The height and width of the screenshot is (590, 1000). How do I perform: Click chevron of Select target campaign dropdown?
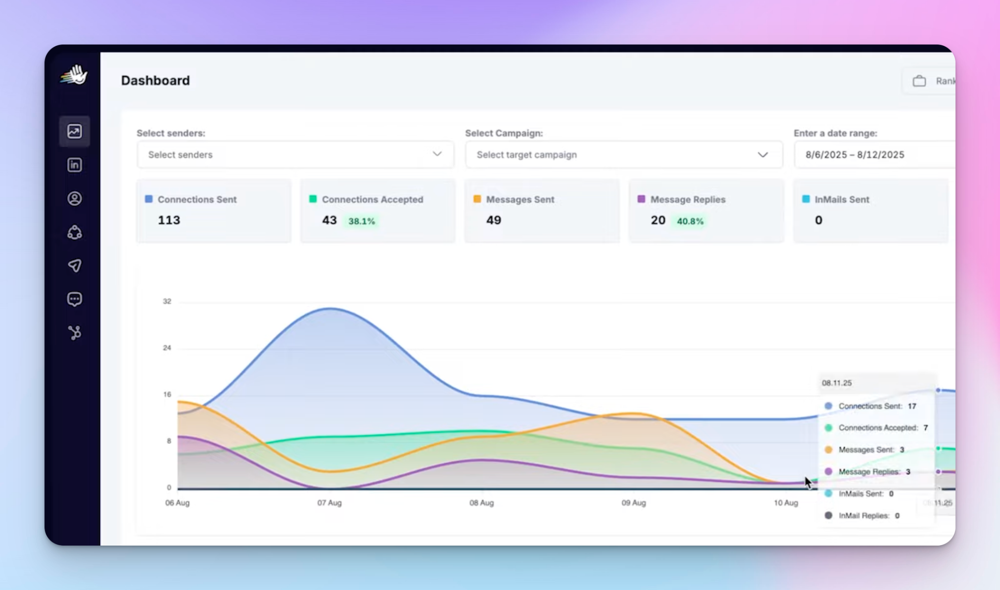(763, 155)
